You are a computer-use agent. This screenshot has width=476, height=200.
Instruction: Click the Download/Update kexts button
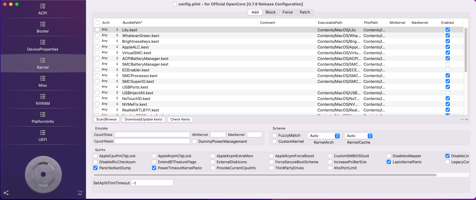coord(143,120)
